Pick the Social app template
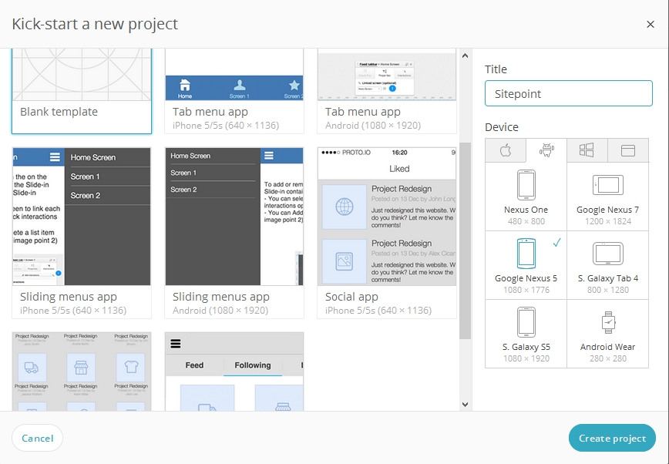Viewport: 669px width, 464px height. [x=387, y=231]
